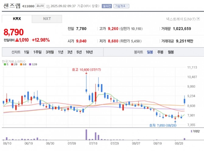Select the 3년 line chart period
The image size is (204, 151).
(70, 52)
